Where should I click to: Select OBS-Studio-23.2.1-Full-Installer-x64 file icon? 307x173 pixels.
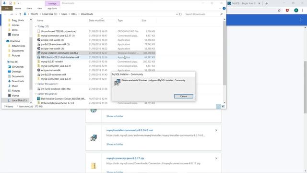(x=38, y=57)
